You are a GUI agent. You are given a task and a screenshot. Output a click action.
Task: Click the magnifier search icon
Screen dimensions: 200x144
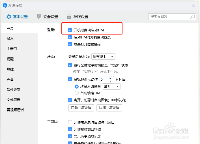(x=193, y=17)
